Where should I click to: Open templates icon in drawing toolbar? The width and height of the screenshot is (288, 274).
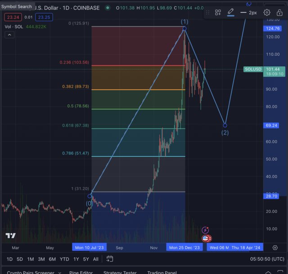[218, 13]
